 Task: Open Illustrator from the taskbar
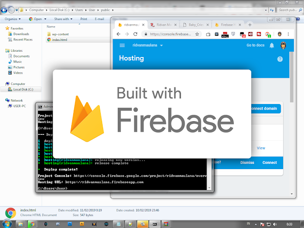(x=82, y=224)
